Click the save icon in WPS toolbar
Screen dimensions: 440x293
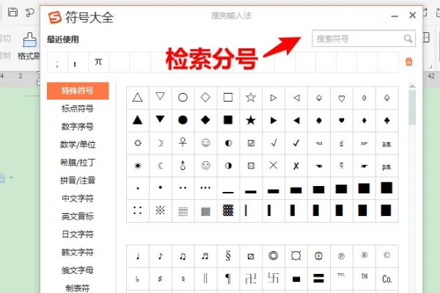12,12
